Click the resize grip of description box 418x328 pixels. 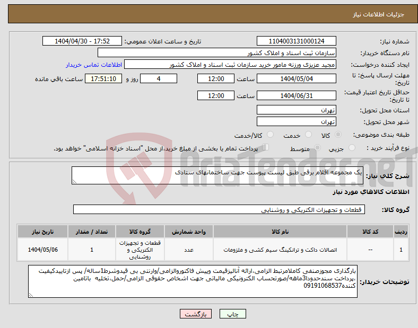click(x=74, y=182)
